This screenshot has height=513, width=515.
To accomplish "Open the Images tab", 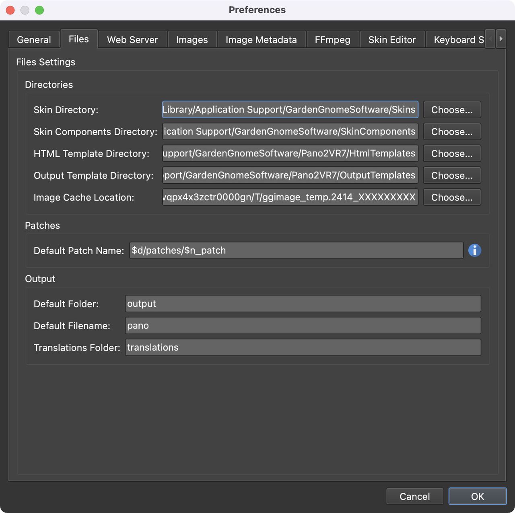I will 192,39.
